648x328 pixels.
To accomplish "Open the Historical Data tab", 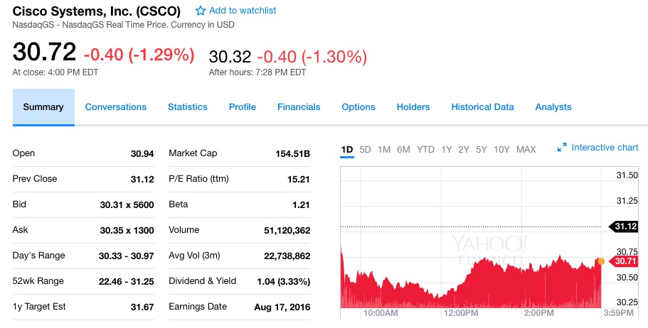I will click(482, 107).
